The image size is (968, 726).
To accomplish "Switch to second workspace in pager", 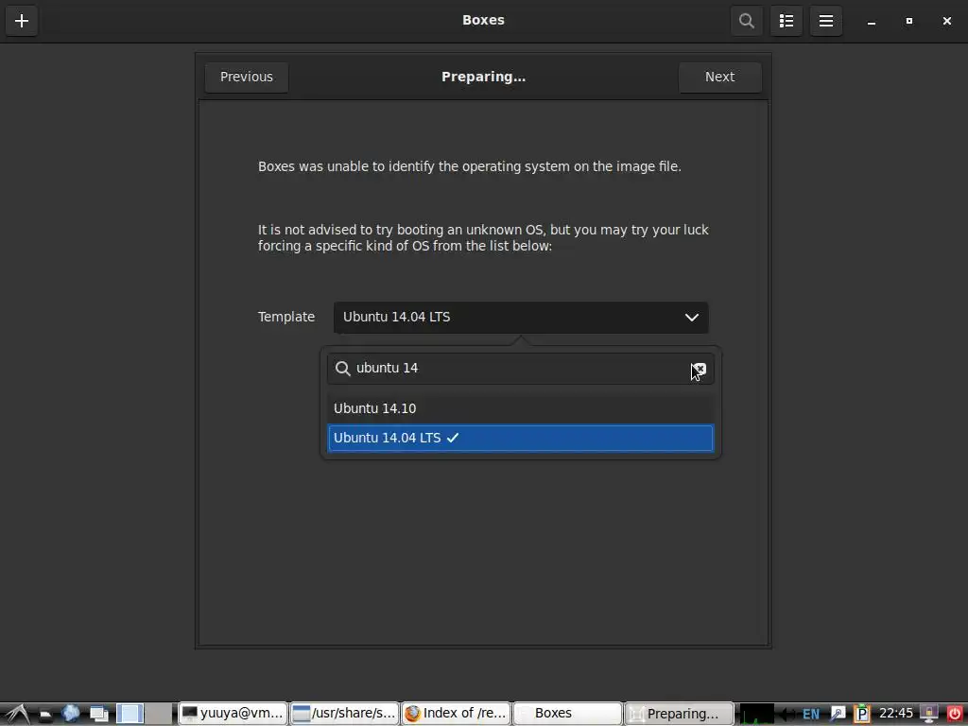I will [x=159, y=714].
